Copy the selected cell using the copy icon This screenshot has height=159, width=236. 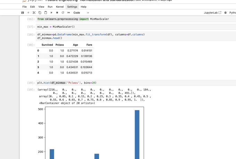(40, 12)
